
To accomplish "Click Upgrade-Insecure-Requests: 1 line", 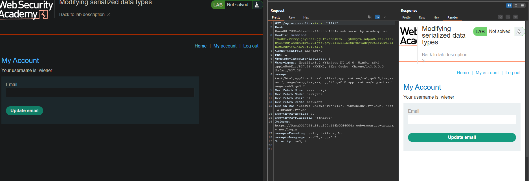I will pyautogui.click(x=302, y=59).
